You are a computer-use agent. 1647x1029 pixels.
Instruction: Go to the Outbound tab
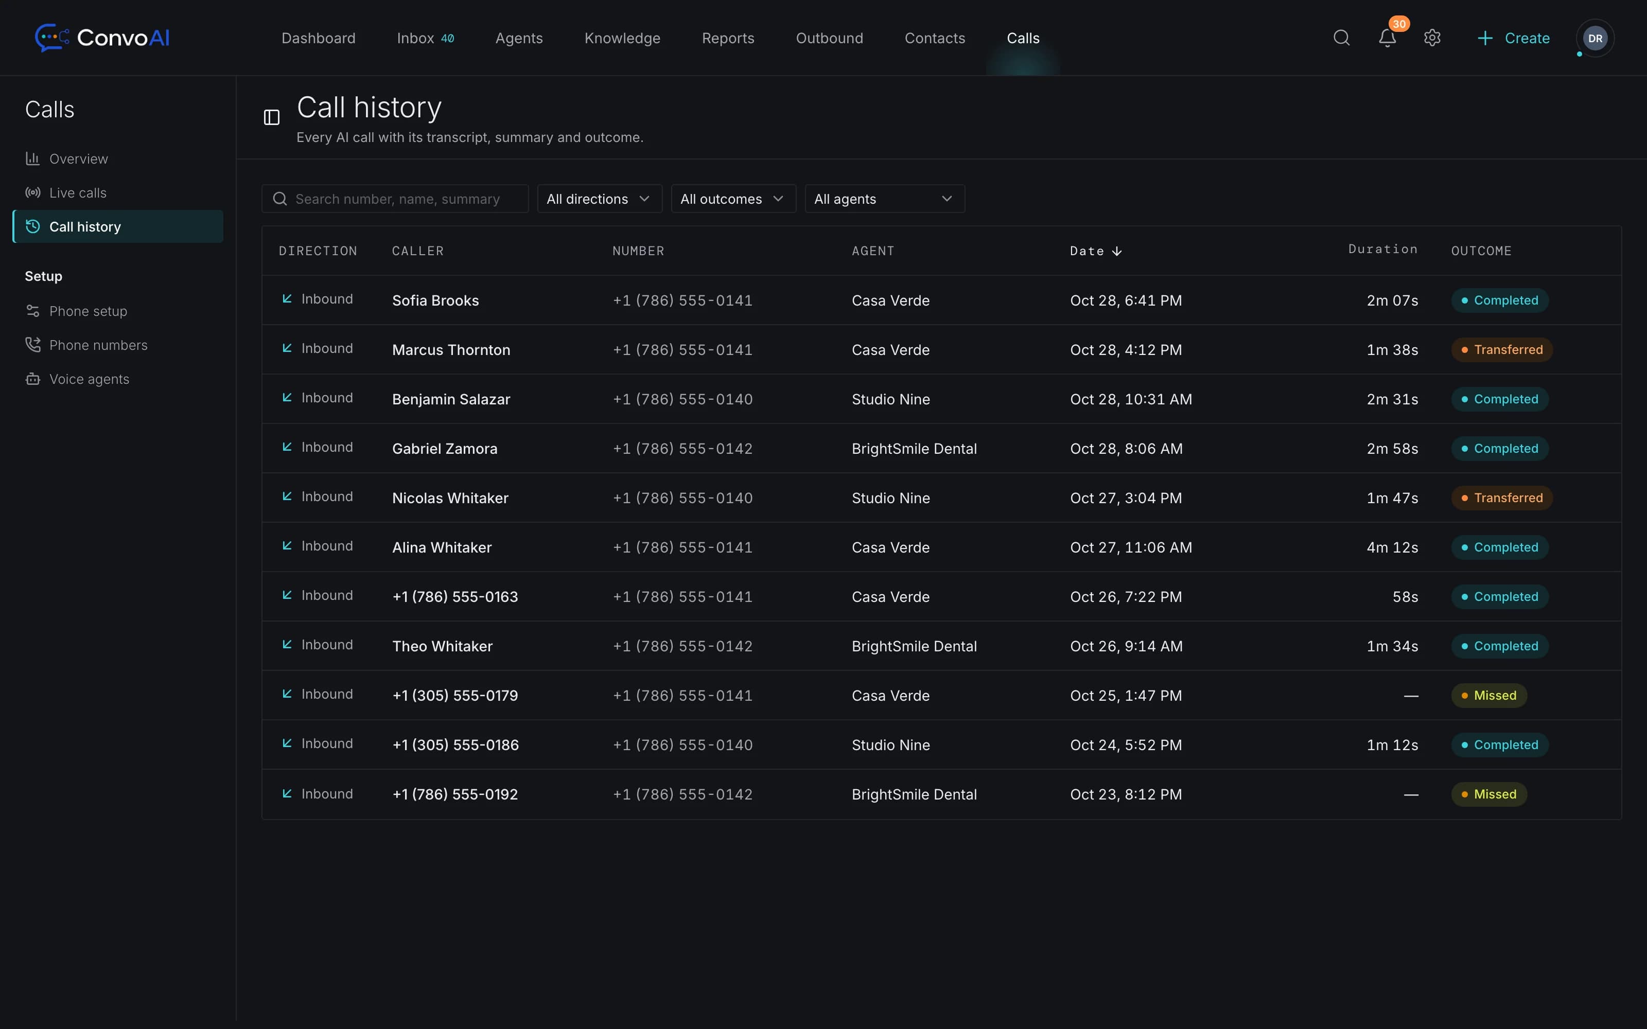pos(829,38)
